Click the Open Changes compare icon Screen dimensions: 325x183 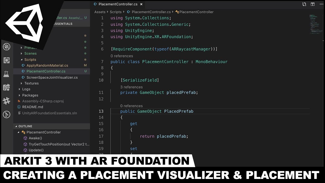click(304, 4)
